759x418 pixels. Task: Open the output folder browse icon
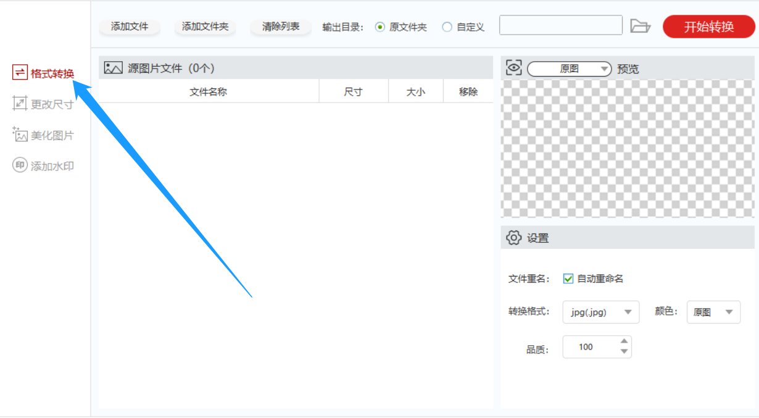pyautogui.click(x=642, y=26)
